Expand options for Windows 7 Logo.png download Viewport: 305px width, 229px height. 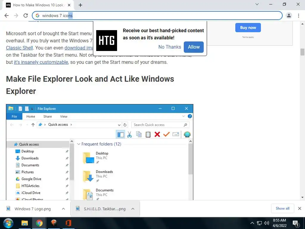point(63,209)
